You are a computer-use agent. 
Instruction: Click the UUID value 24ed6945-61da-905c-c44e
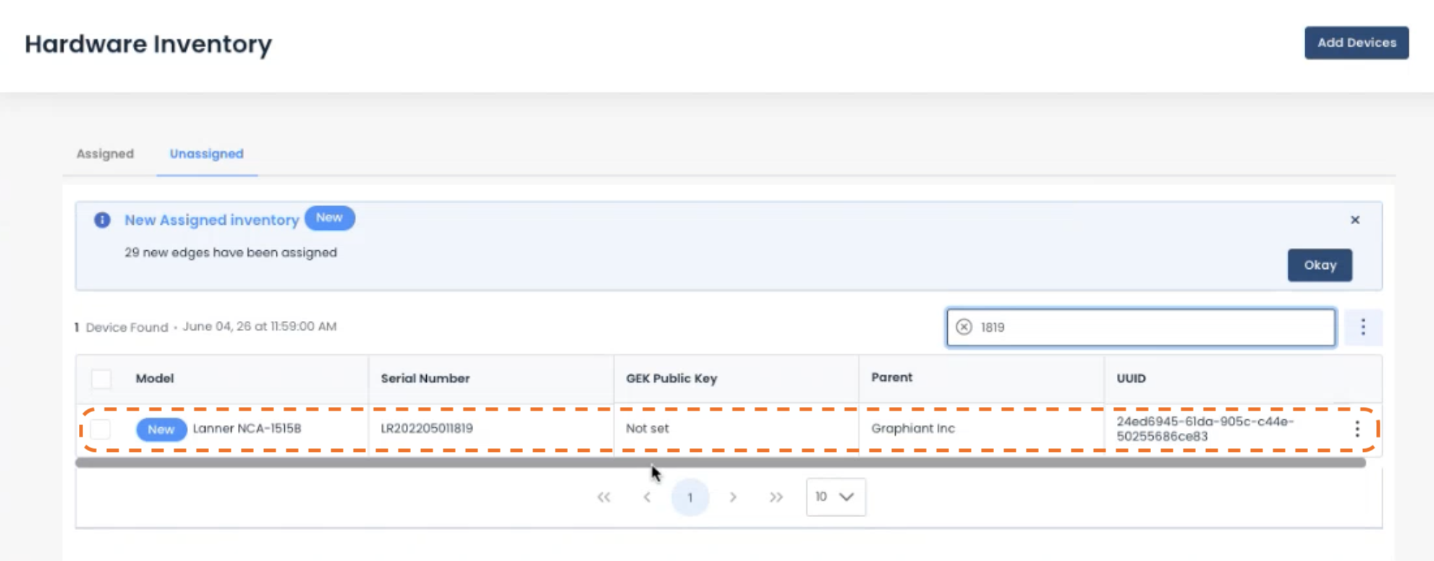[x=1205, y=429]
